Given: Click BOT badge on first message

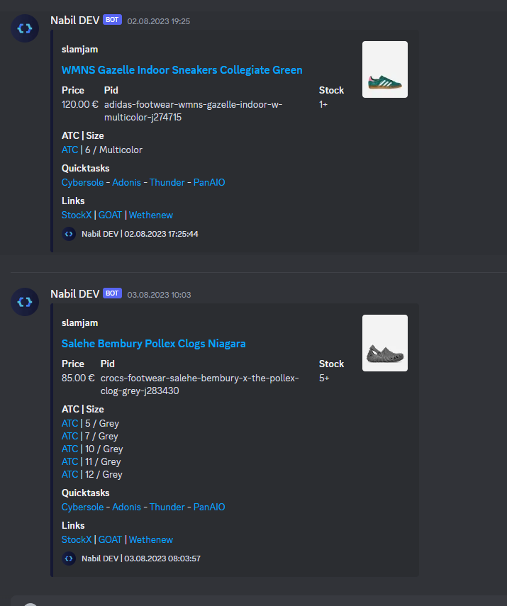Looking at the screenshot, I should (112, 20).
